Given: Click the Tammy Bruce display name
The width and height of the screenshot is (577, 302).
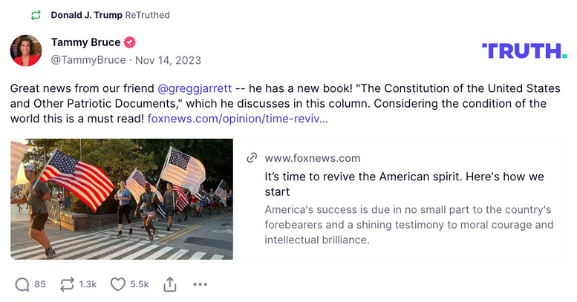Looking at the screenshot, I should coord(85,42).
